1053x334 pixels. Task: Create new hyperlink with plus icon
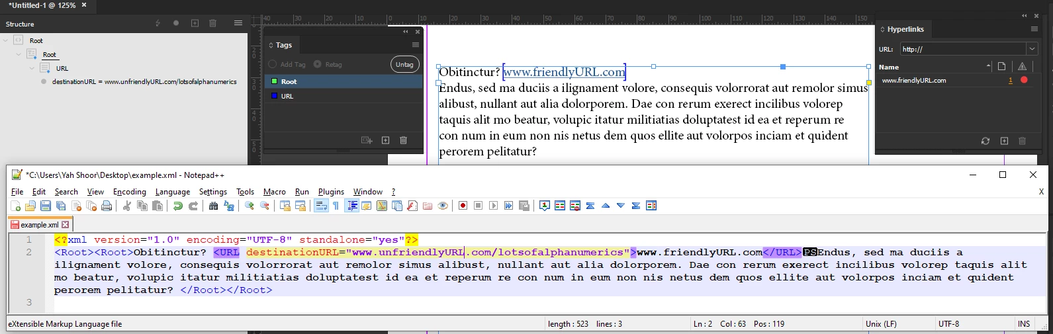tap(1004, 141)
